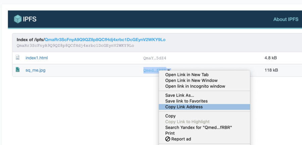Choose Open link in Incognito window
Image resolution: width=302 pixels, height=145 pixels.
click(x=195, y=86)
